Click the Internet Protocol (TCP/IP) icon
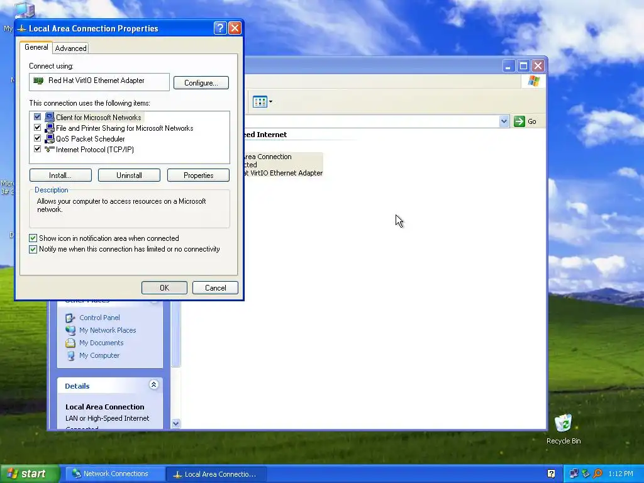 click(x=50, y=149)
